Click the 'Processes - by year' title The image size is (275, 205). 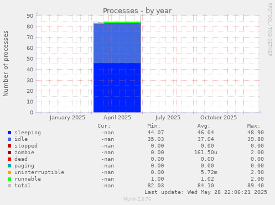137,11
